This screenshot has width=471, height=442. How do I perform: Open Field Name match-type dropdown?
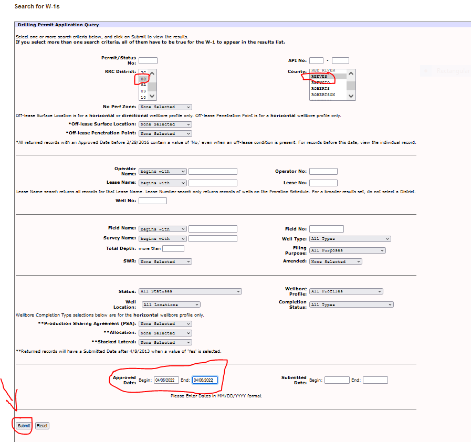[x=162, y=229]
